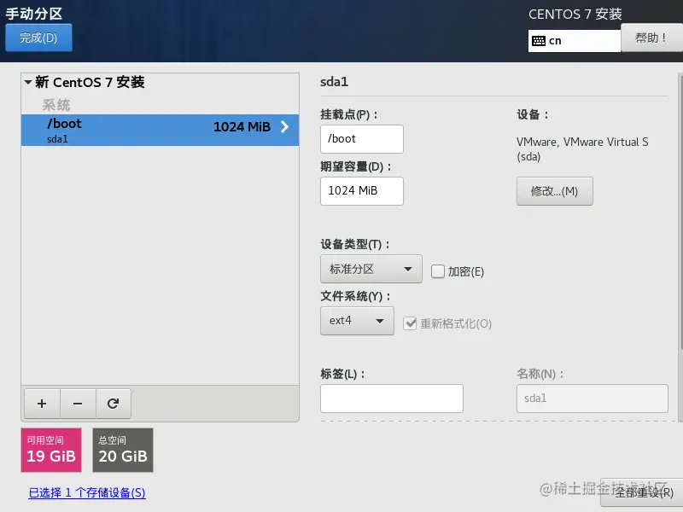The width and height of the screenshot is (683, 512).
Task: Select the /boot sda1 partition row
Action: [160, 130]
